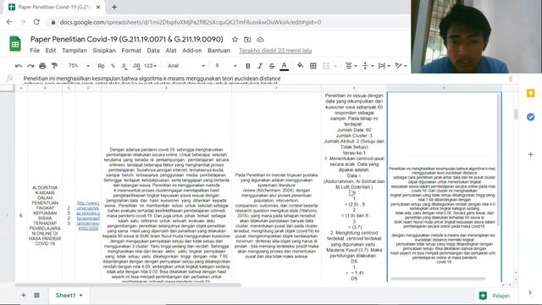The height and width of the screenshot is (305, 542).
Task: Open the Alat menu
Action: (x=171, y=51)
